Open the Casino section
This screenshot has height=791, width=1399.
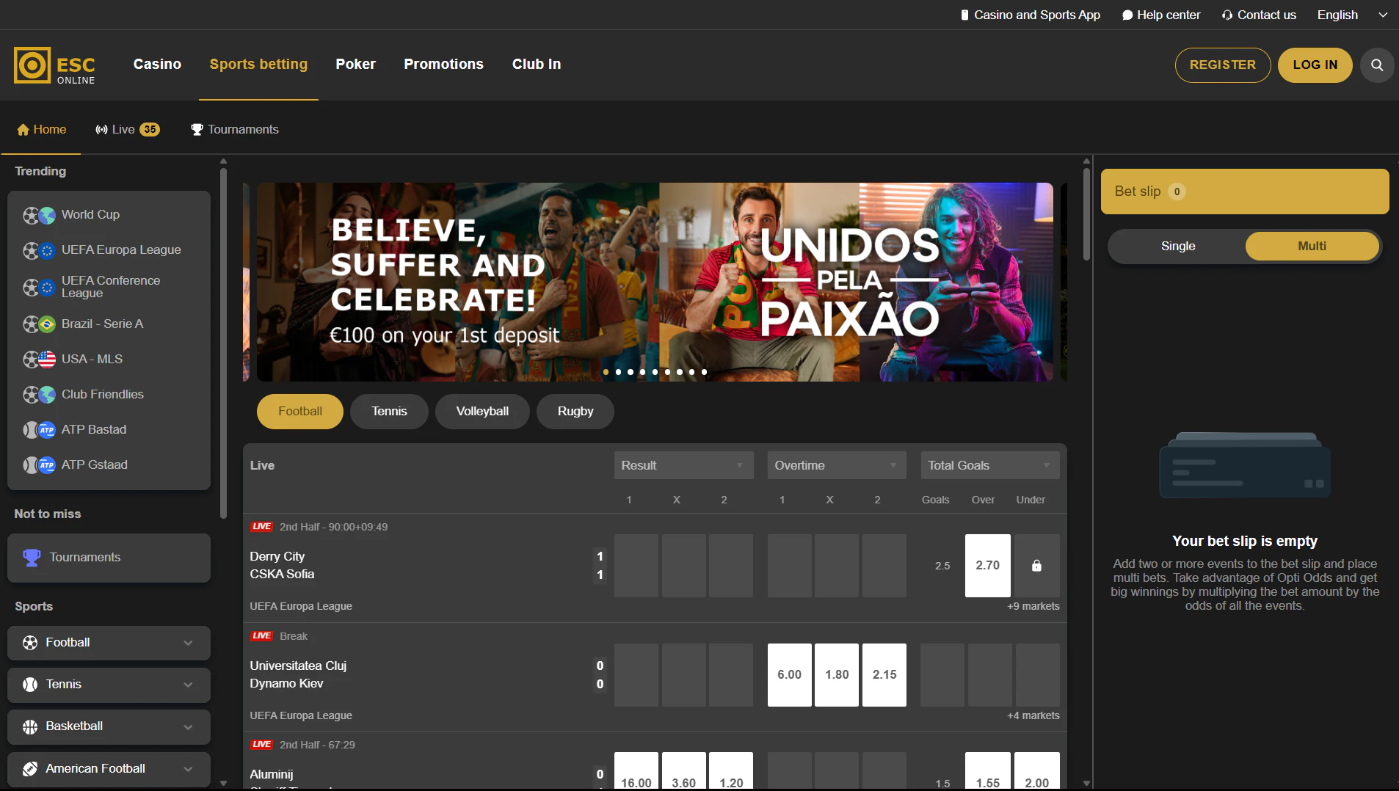[157, 65]
